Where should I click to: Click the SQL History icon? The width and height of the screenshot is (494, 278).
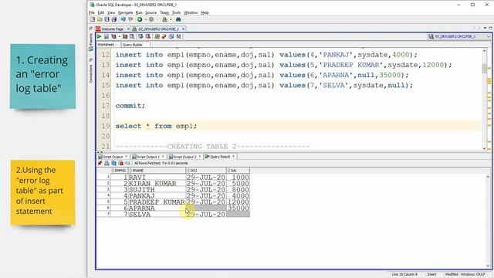[171, 36]
